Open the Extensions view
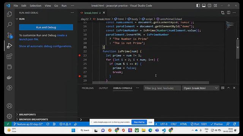The image size is (243, 136). point(9,56)
